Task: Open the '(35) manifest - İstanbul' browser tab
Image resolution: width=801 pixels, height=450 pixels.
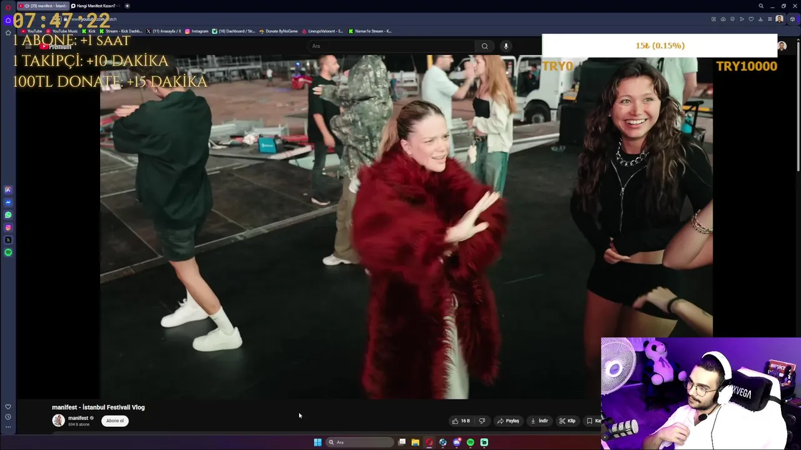Action: tap(43, 6)
